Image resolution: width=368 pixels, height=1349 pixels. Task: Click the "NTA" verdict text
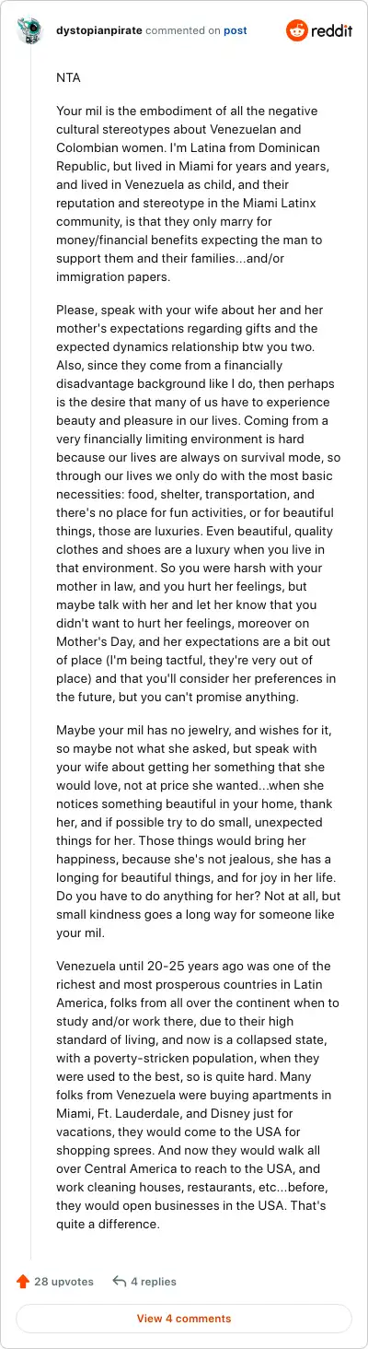tap(69, 77)
